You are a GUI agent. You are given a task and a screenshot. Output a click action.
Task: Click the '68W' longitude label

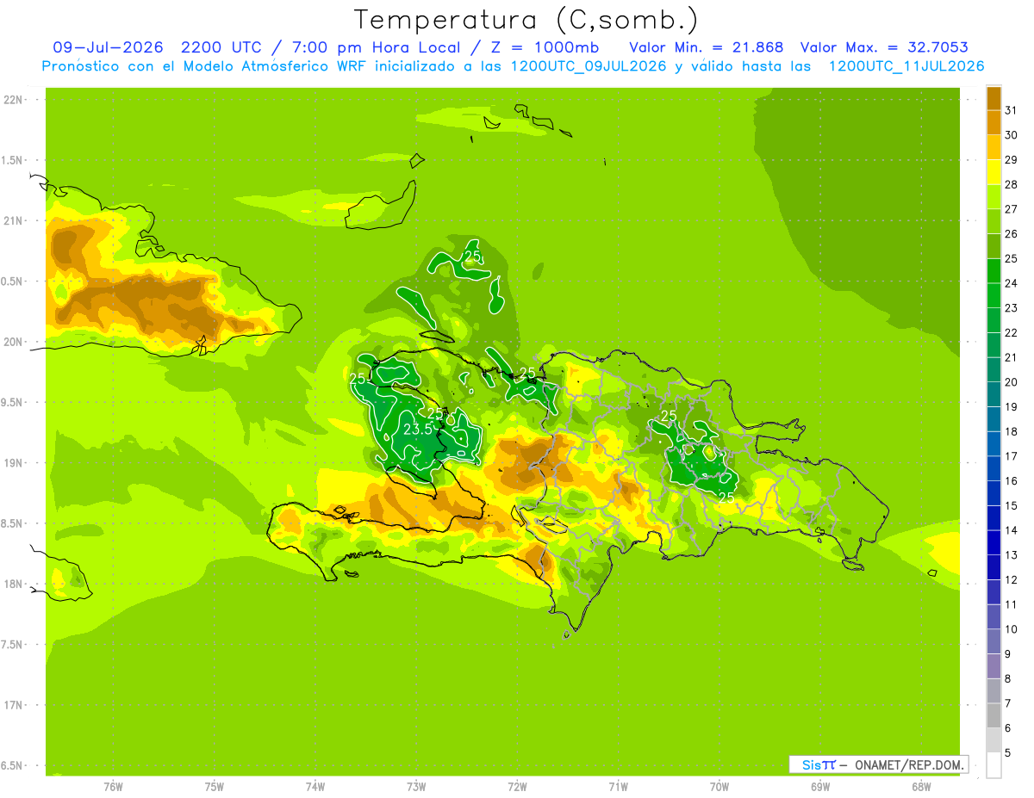point(921,787)
